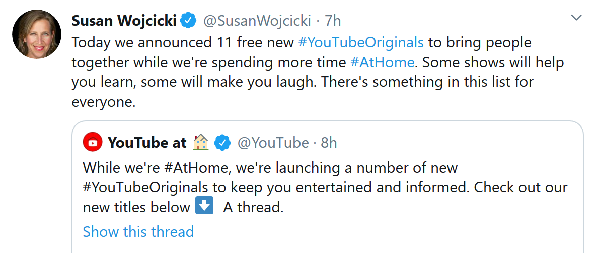Click the 8h timestamp of quoted tweet

[329, 143]
